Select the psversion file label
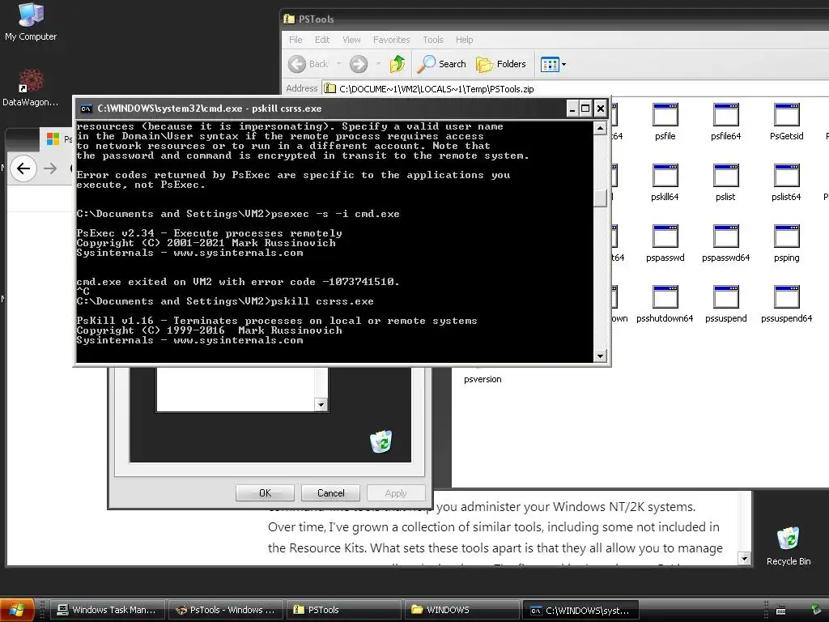 pyautogui.click(x=483, y=379)
